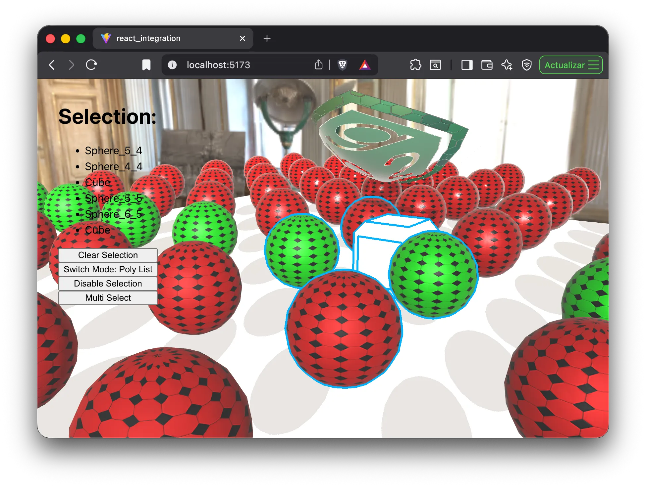Screen dimensions: 646x487
Task: Click the share icon in the address bar
Action: 318,65
